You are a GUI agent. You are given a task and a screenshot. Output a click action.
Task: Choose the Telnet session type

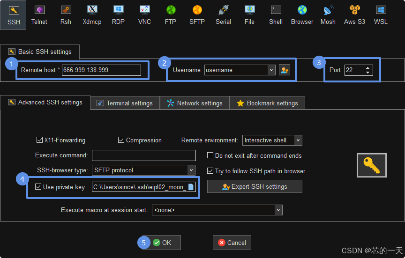[x=39, y=15]
